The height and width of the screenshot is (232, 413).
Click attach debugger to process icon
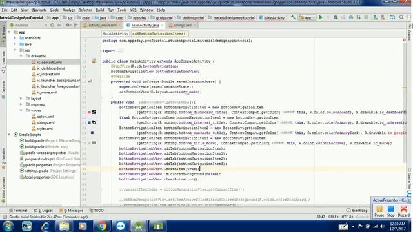359,17
